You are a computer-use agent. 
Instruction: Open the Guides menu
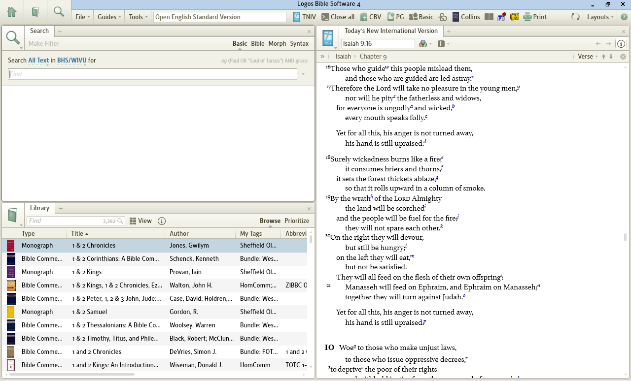pos(110,17)
